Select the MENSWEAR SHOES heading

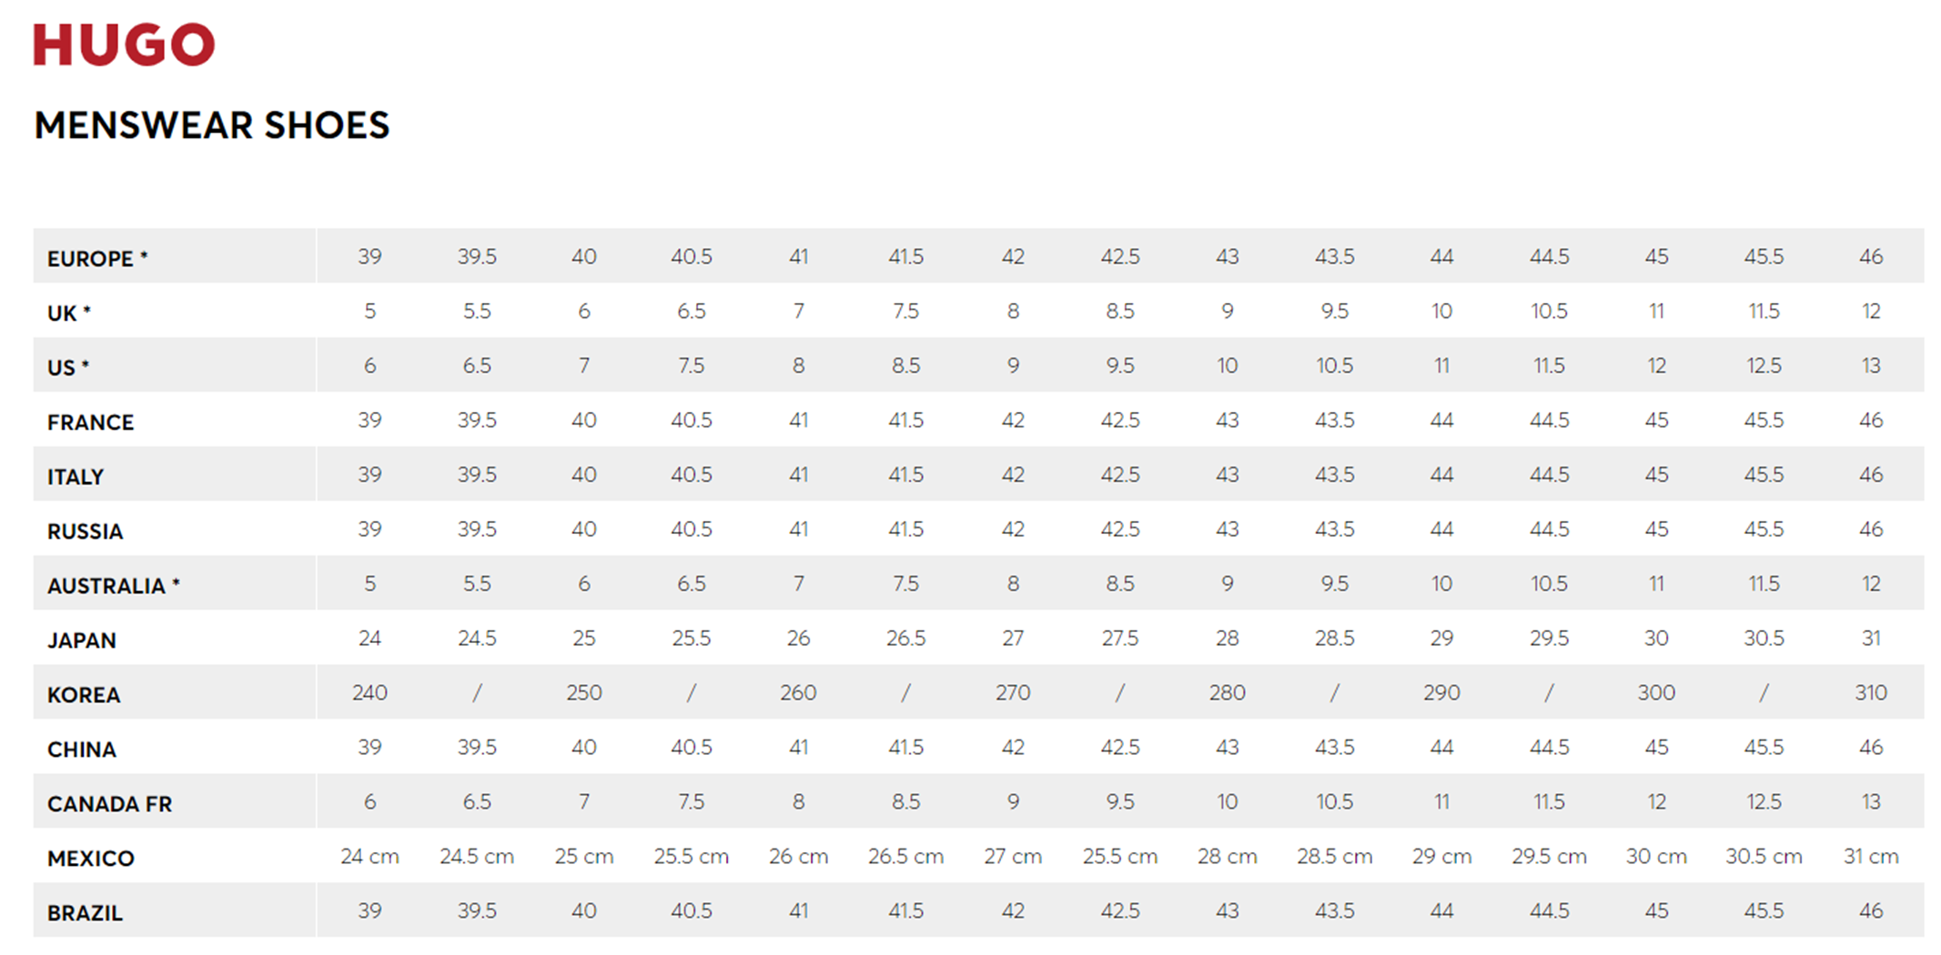[x=212, y=126]
